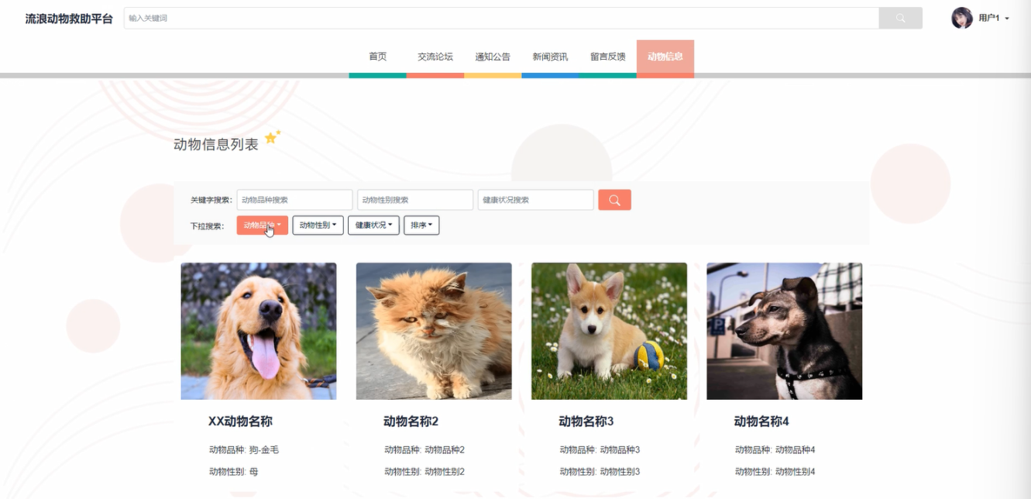Expand the 用户1 account dropdown
This screenshot has height=499, width=1031.
(x=994, y=18)
